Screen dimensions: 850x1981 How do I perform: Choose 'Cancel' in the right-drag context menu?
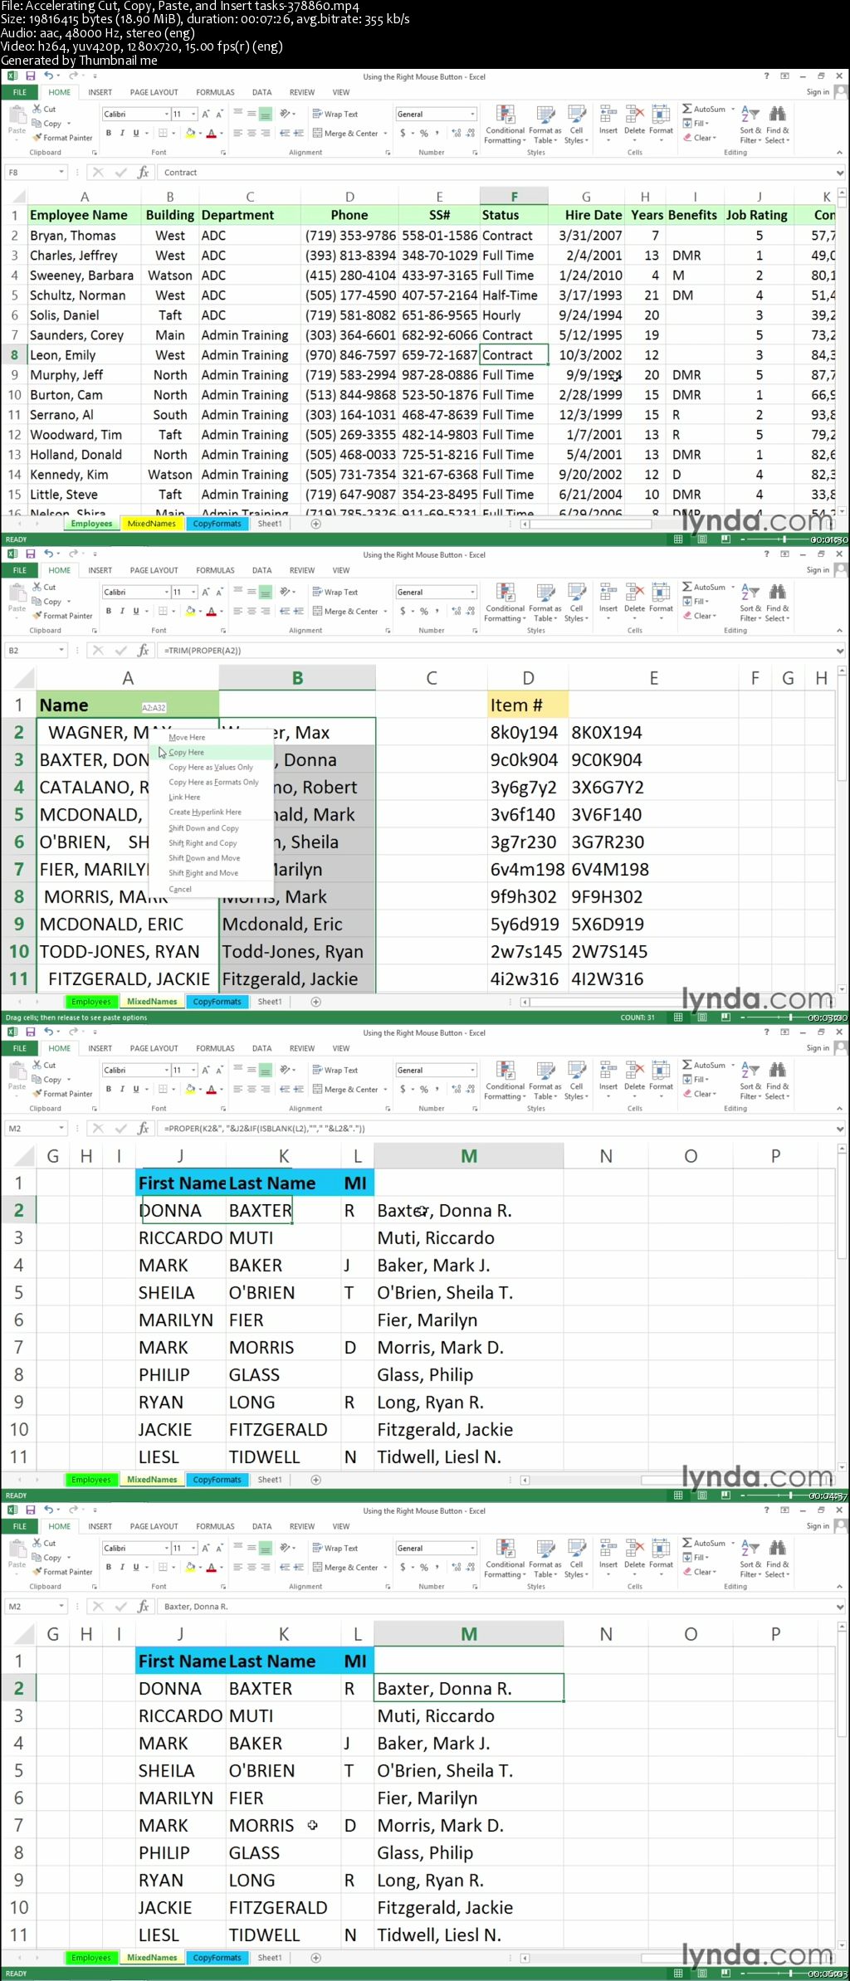point(180,890)
